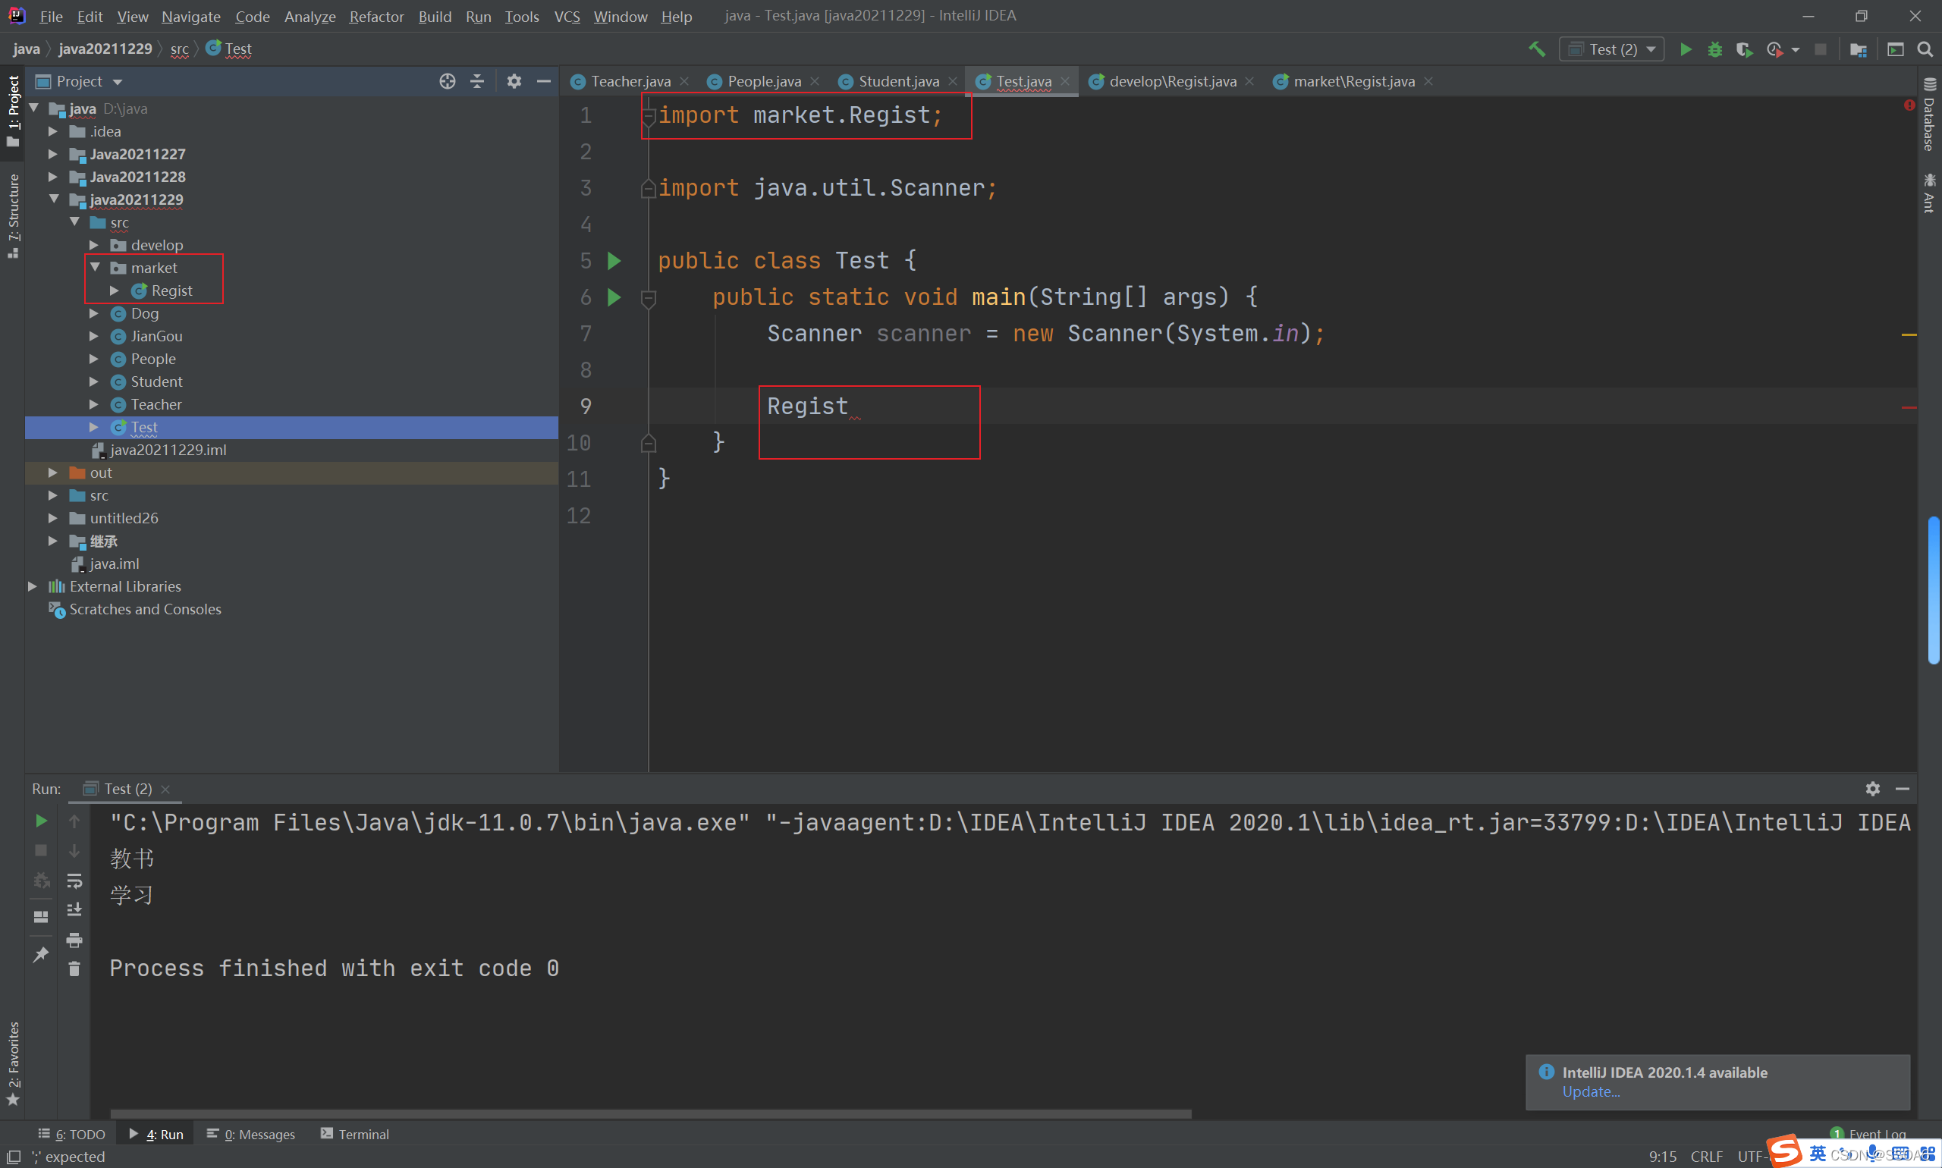Open Project panel settings gear

click(x=514, y=81)
